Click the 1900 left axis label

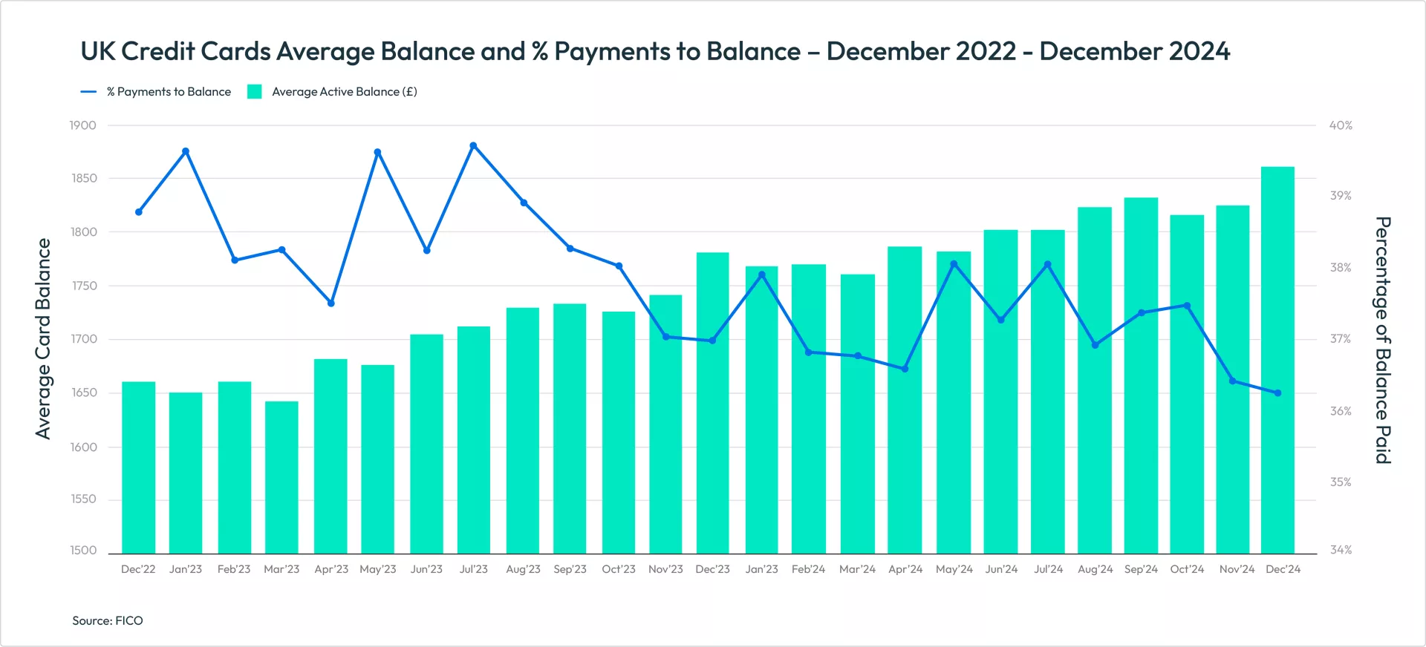pyautogui.click(x=83, y=125)
